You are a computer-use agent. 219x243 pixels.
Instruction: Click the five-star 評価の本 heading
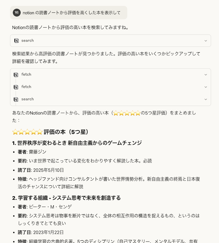coord(50,132)
